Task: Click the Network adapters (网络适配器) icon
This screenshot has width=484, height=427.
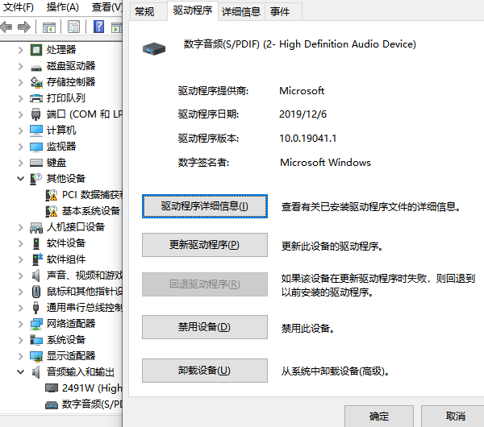Action: [x=36, y=324]
